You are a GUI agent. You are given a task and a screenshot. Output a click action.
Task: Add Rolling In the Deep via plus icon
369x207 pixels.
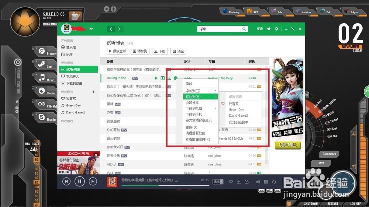[x=162, y=78]
